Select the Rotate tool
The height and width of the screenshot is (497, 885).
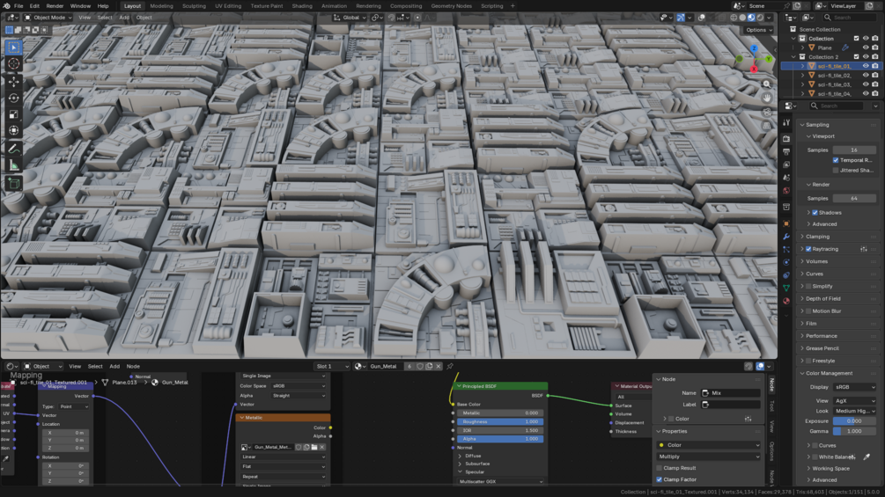[x=13, y=98]
